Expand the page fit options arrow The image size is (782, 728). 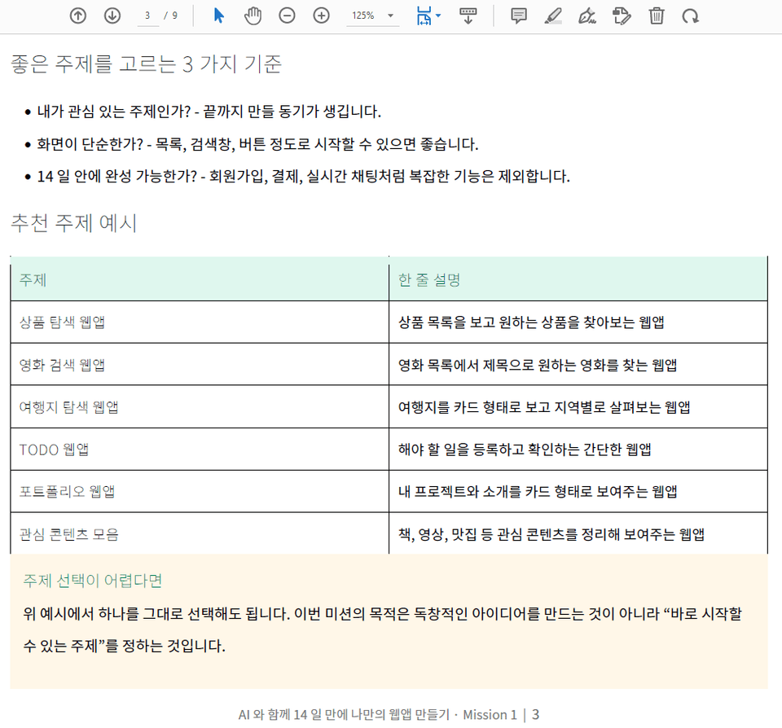point(438,15)
